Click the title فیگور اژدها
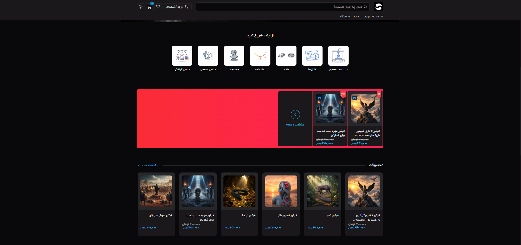This screenshot has width=521, height=245. click(249, 215)
